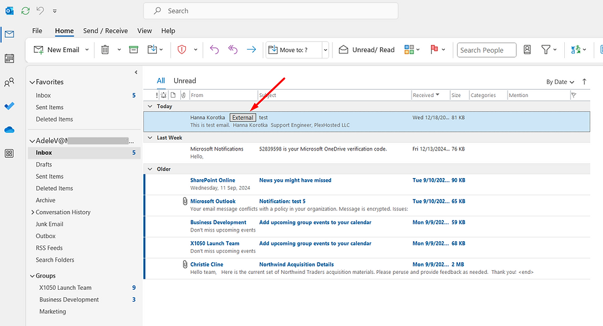603x326 pixels.
Task: Open People contacts in left rail
Action: pyautogui.click(x=9, y=82)
